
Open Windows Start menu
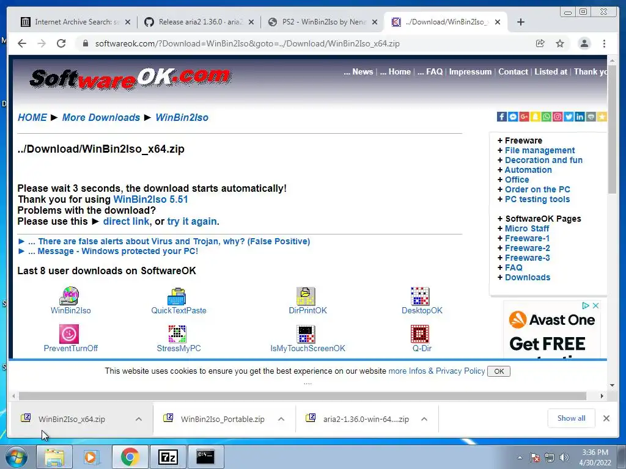[x=17, y=457]
